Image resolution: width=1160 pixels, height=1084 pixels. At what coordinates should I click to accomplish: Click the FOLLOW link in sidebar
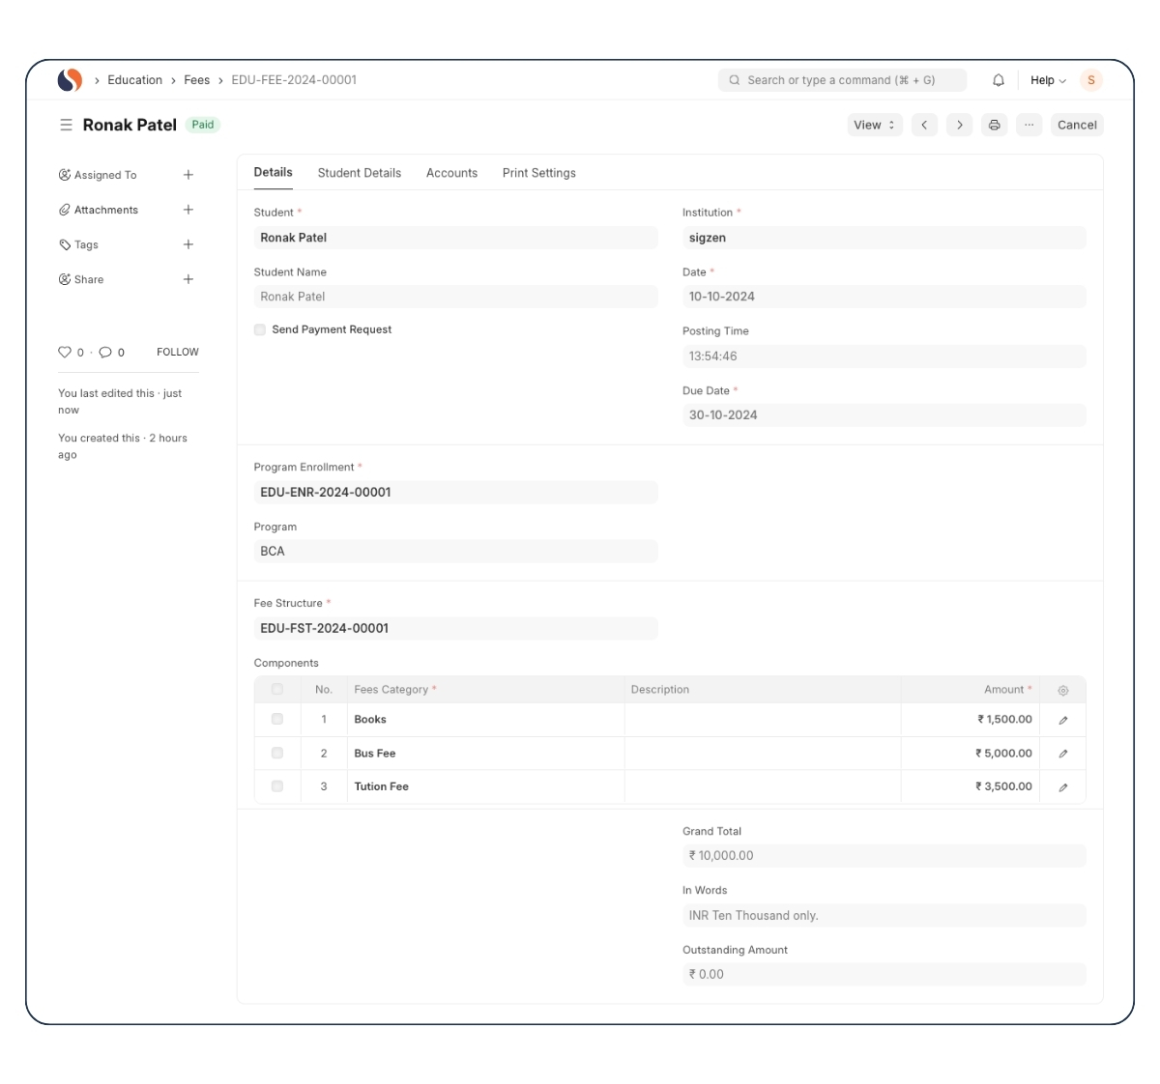point(178,352)
